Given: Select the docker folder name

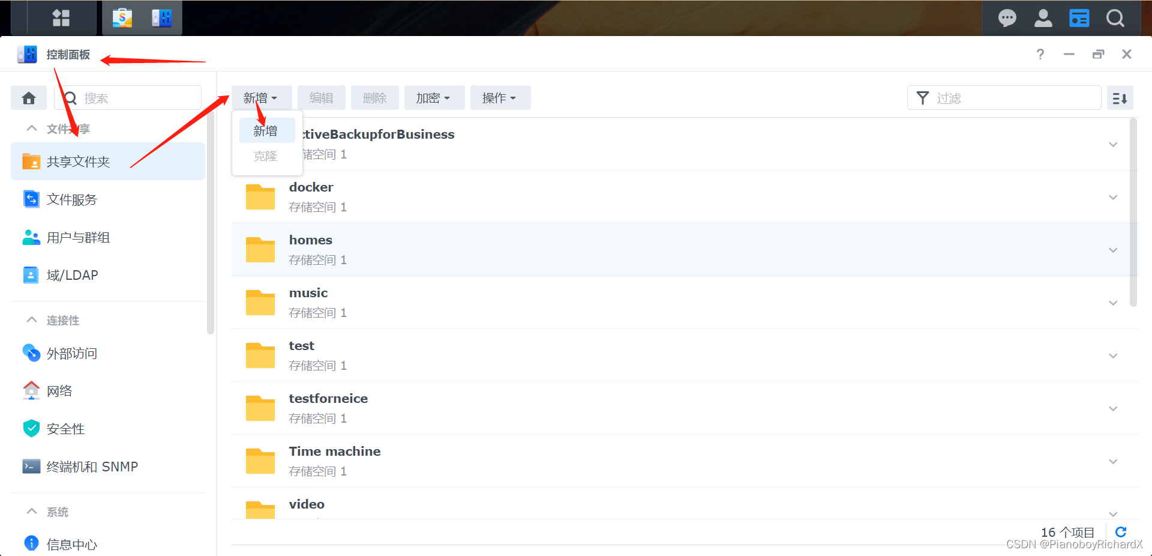Looking at the screenshot, I should click(x=311, y=187).
